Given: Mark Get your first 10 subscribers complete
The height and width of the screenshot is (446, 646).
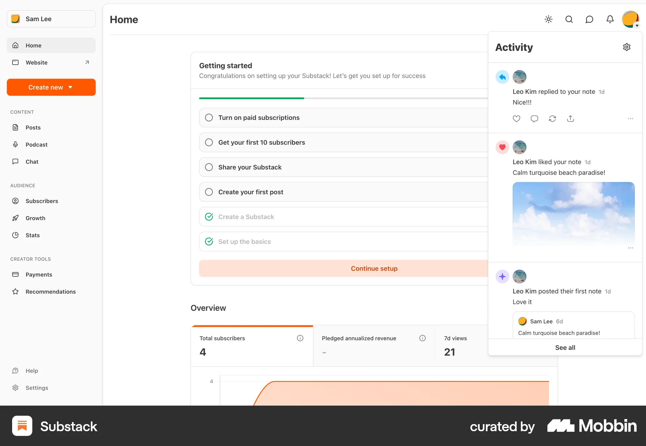Looking at the screenshot, I should pos(209,142).
